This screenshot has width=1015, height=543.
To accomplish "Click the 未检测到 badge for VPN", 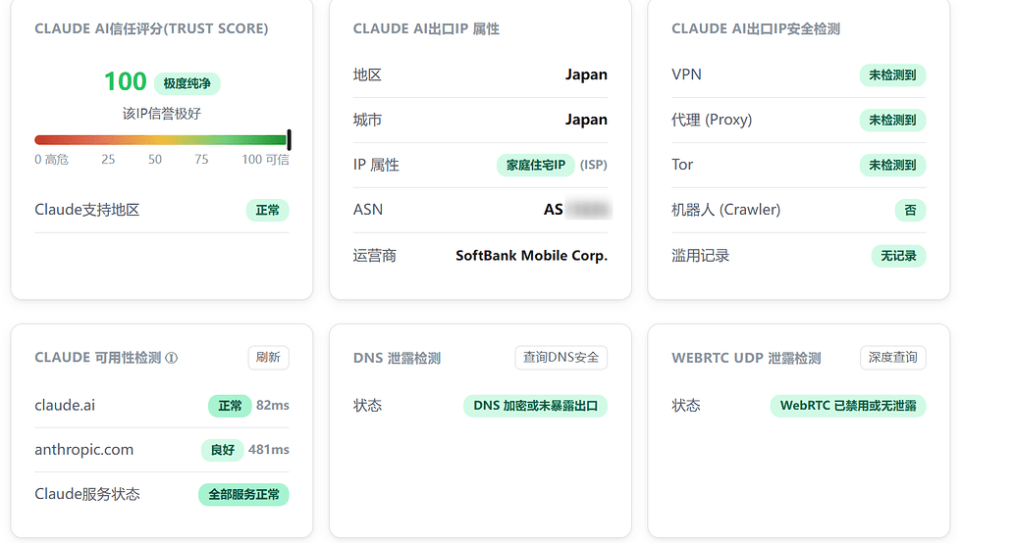I will point(892,75).
